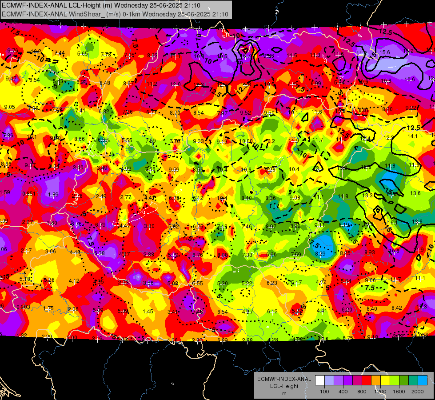This screenshot has height=400, width=435.
Task: Click the wind shear value '5.02'
Action: click(x=174, y=227)
